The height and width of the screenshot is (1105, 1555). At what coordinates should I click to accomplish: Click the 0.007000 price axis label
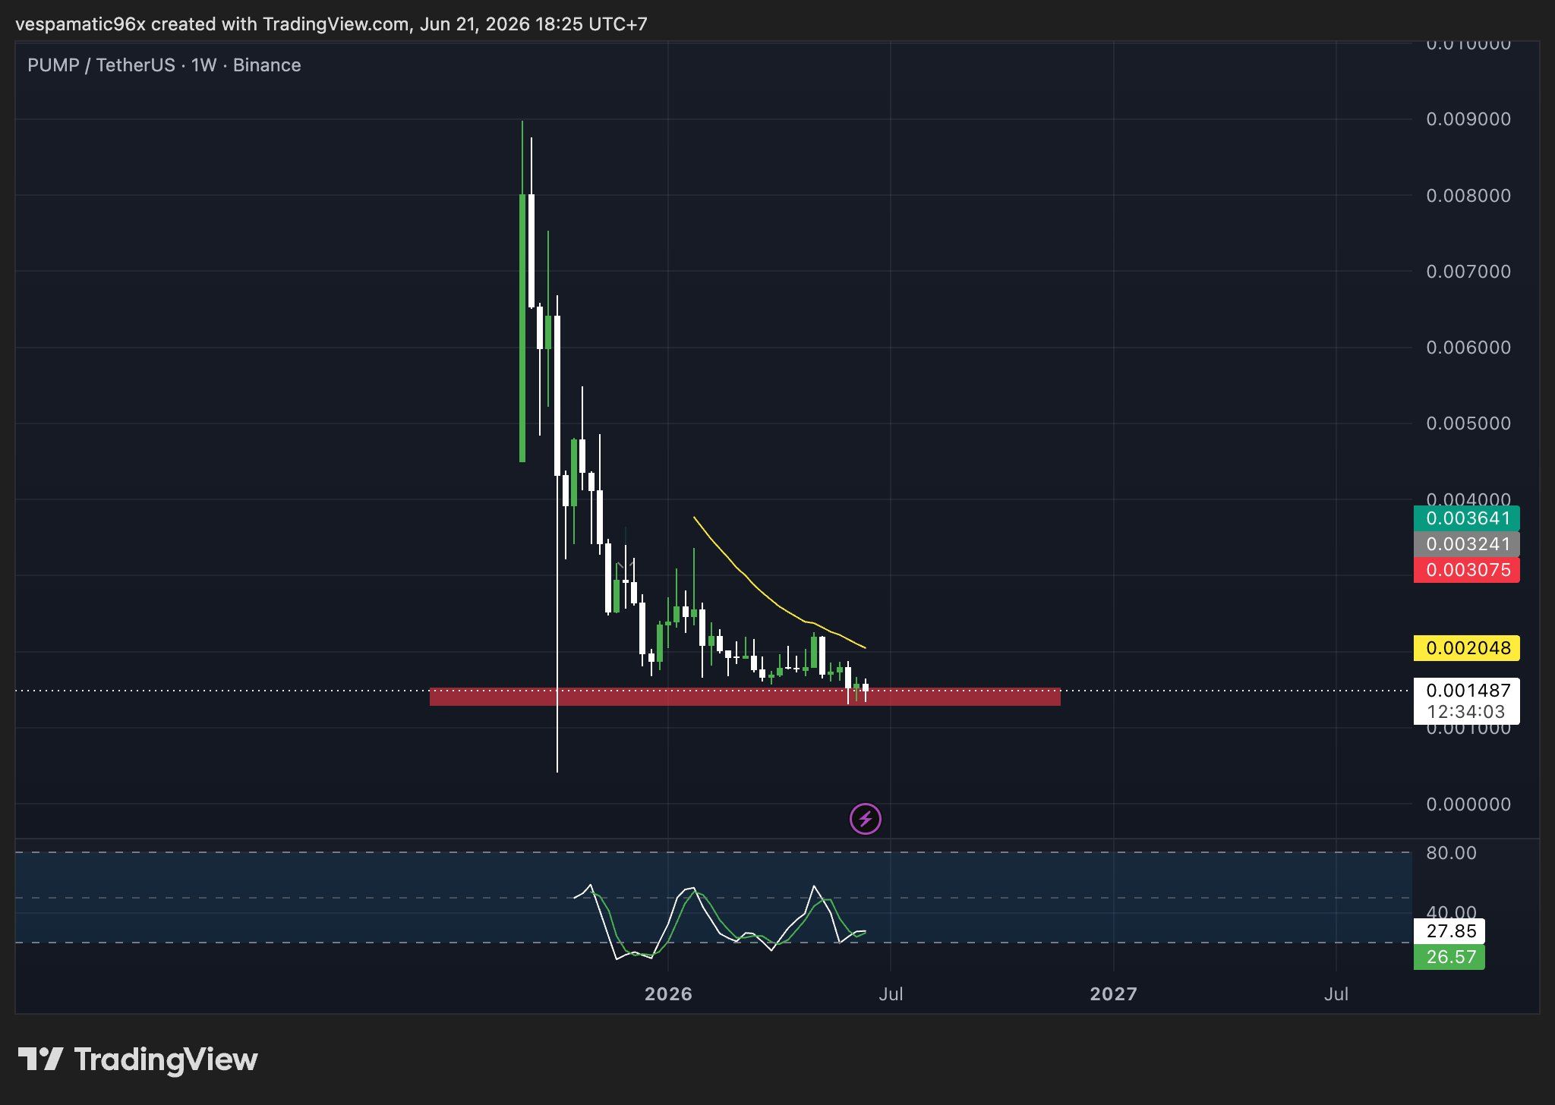(x=1468, y=272)
